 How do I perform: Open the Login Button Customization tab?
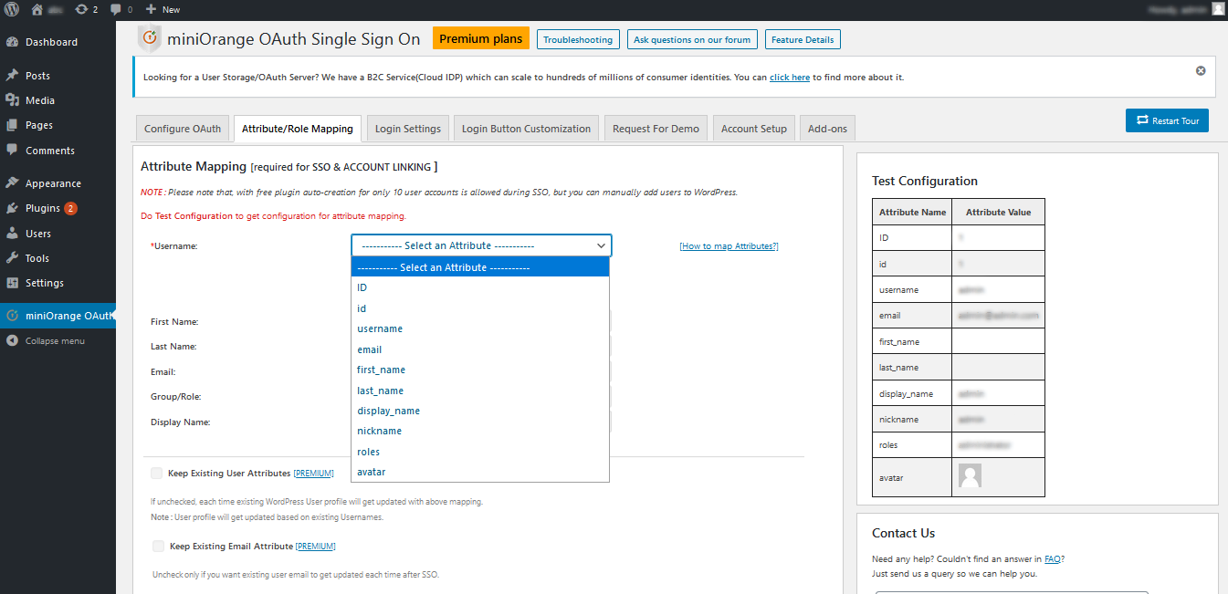click(x=526, y=128)
